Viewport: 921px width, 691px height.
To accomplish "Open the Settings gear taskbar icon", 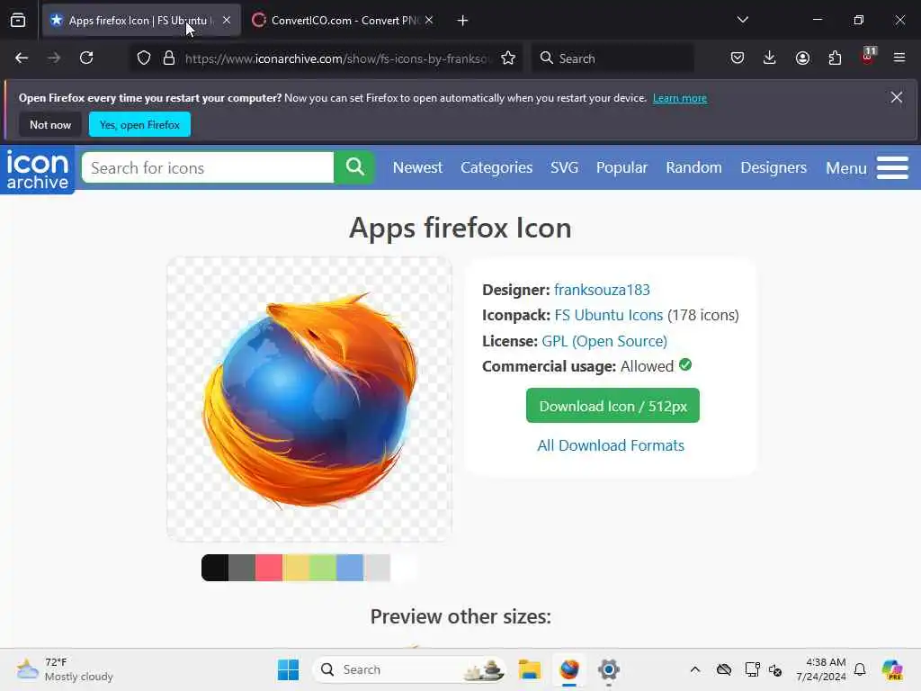I will pos(609,669).
